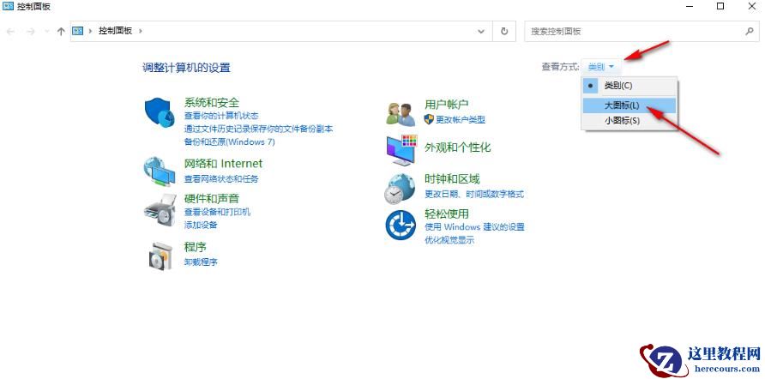Minimize the Control Panel window
This screenshot has height=379, width=765.
(690, 6)
